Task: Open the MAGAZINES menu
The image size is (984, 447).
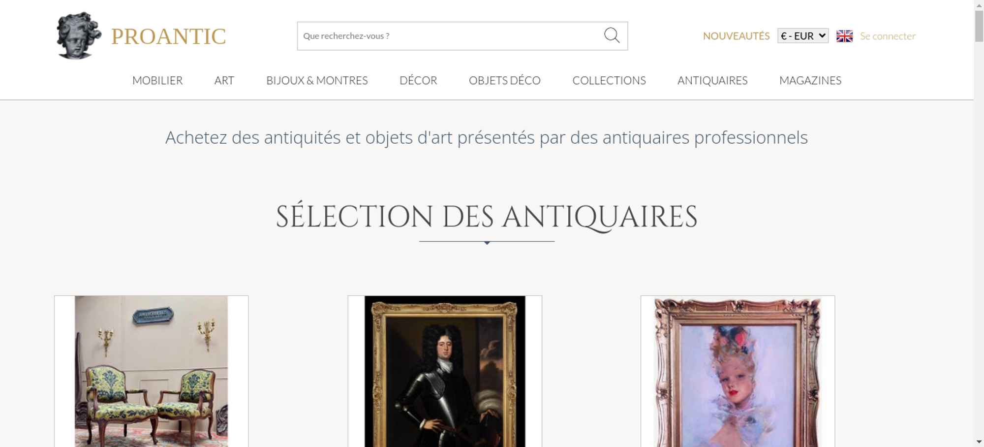Action: (810, 80)
